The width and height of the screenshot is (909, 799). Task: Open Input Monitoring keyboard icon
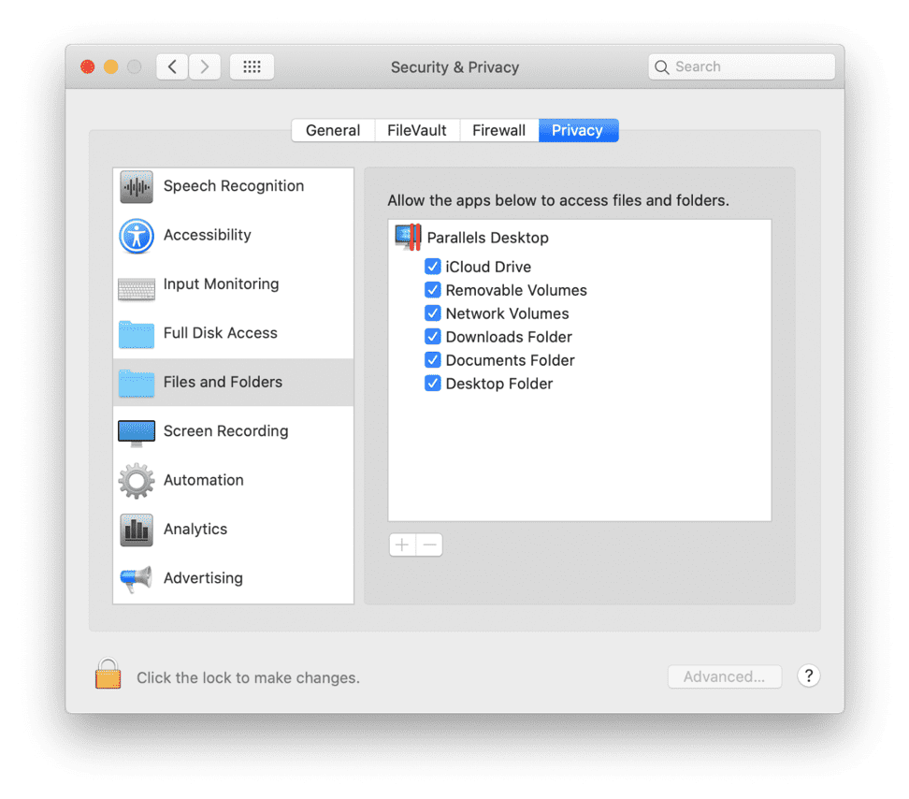coord(137,285)
